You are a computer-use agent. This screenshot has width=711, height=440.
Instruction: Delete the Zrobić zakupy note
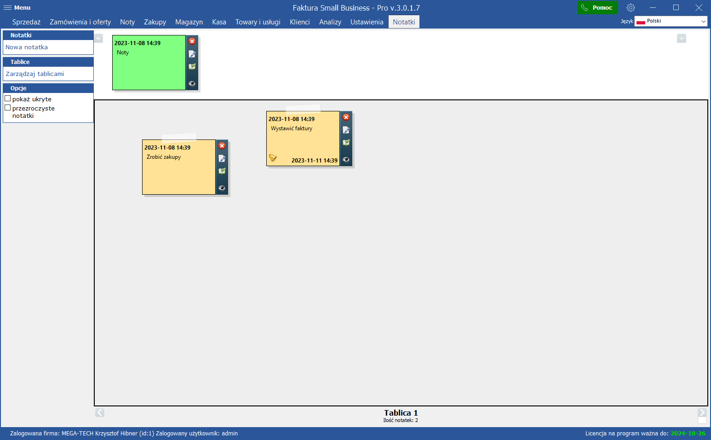pos(222,146)
